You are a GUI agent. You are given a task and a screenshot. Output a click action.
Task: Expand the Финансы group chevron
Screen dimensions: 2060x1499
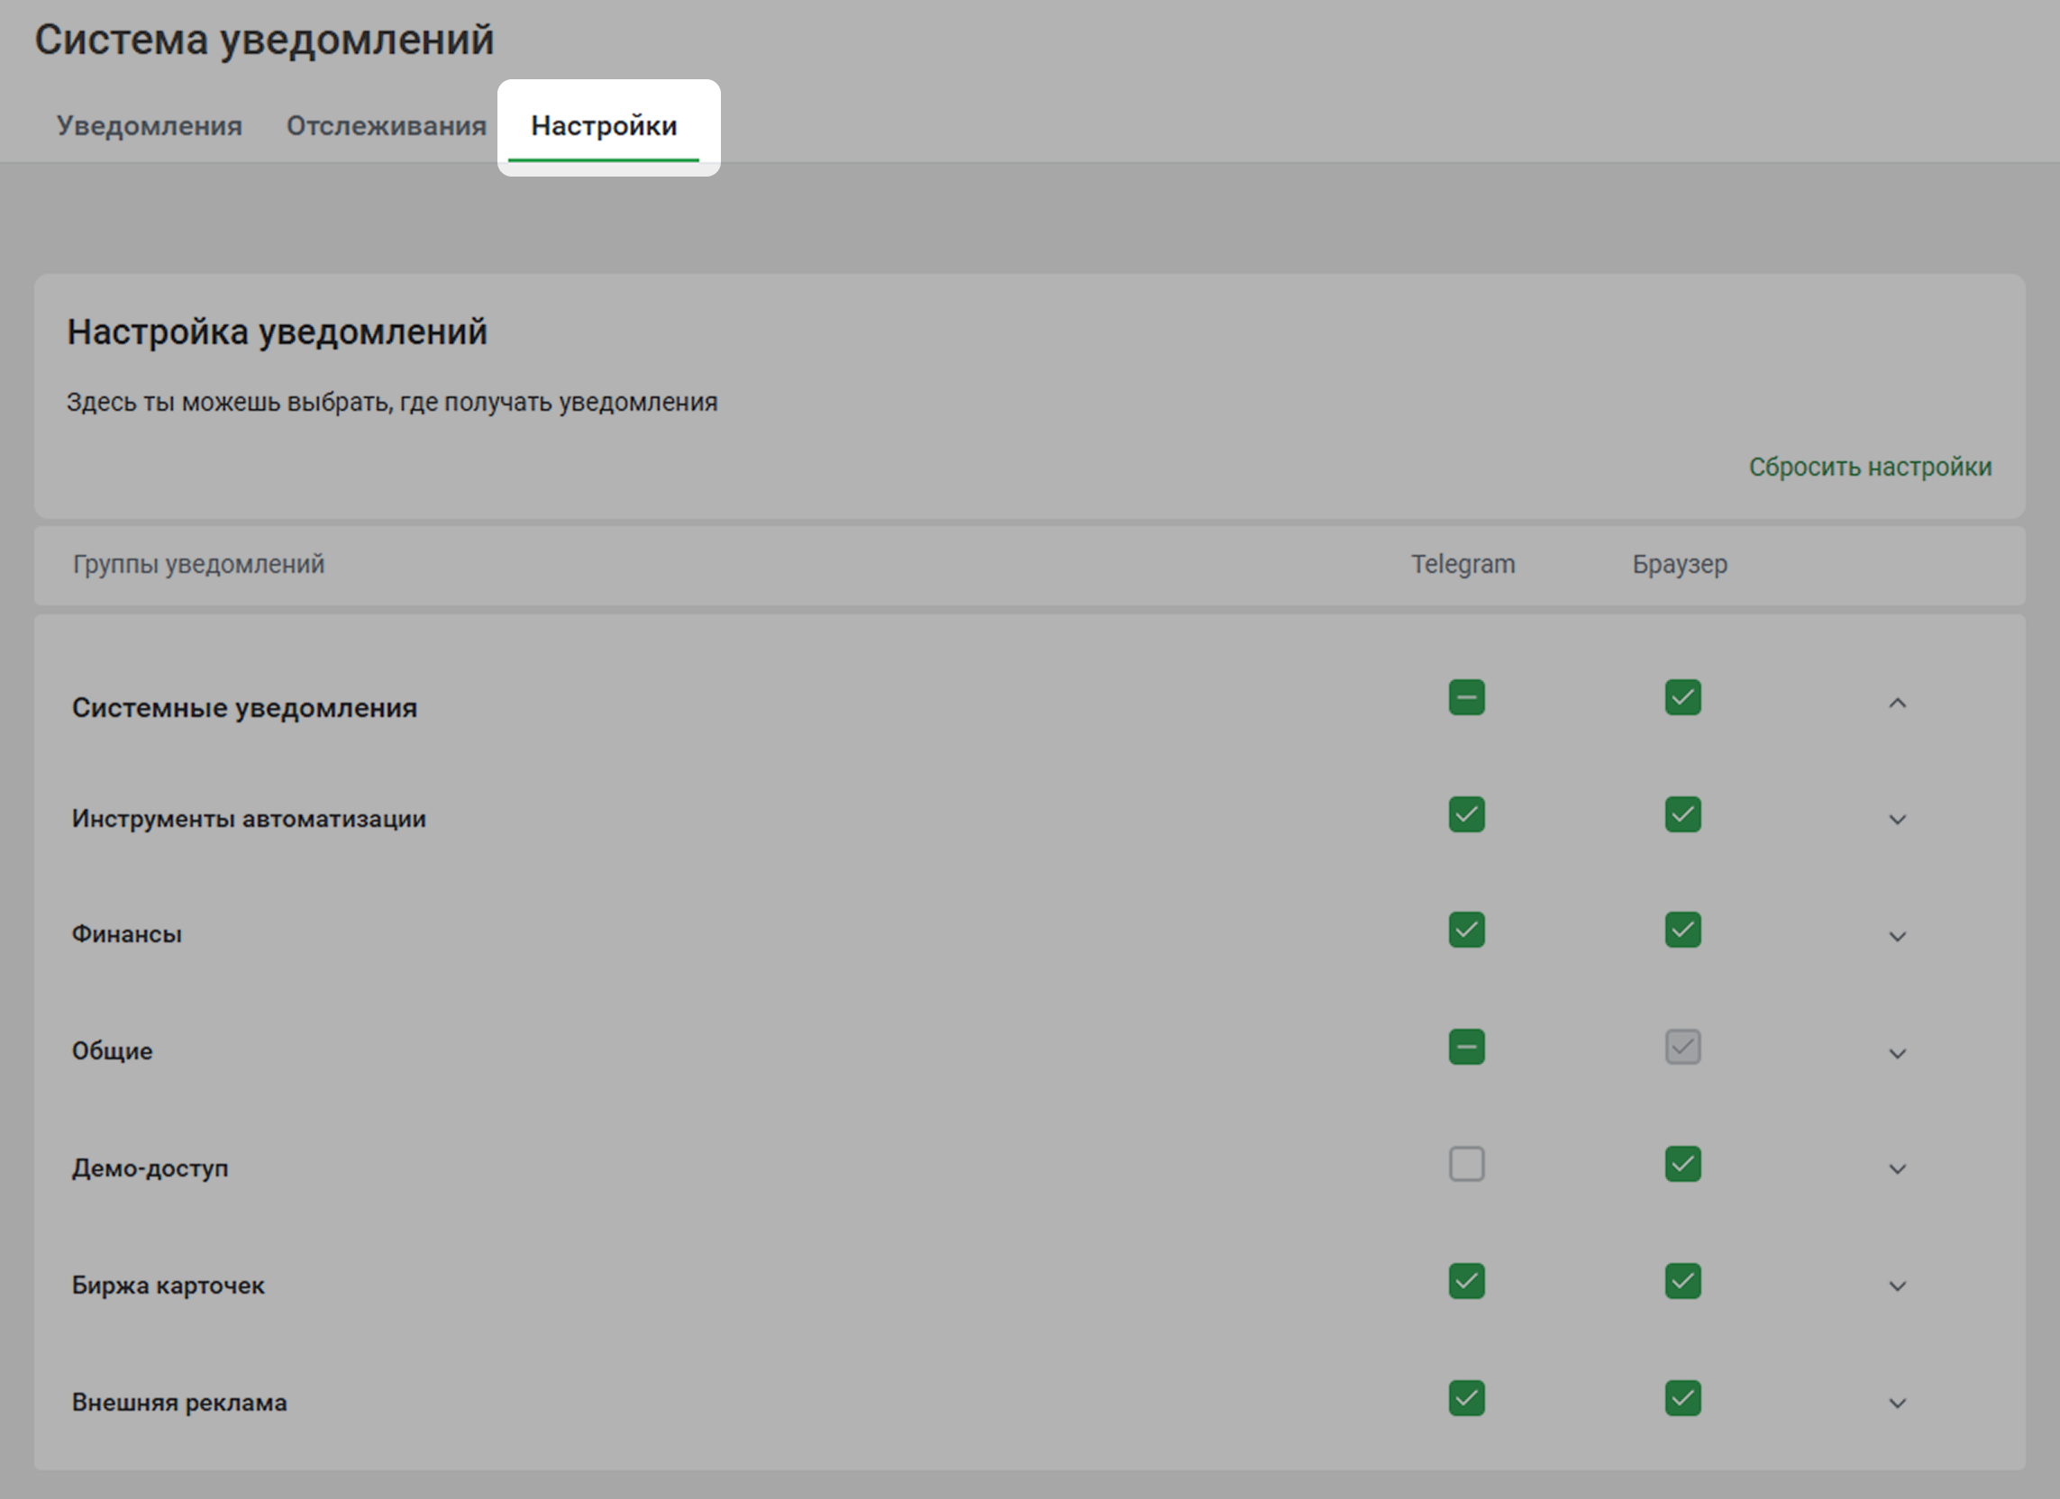(1897, 936)
